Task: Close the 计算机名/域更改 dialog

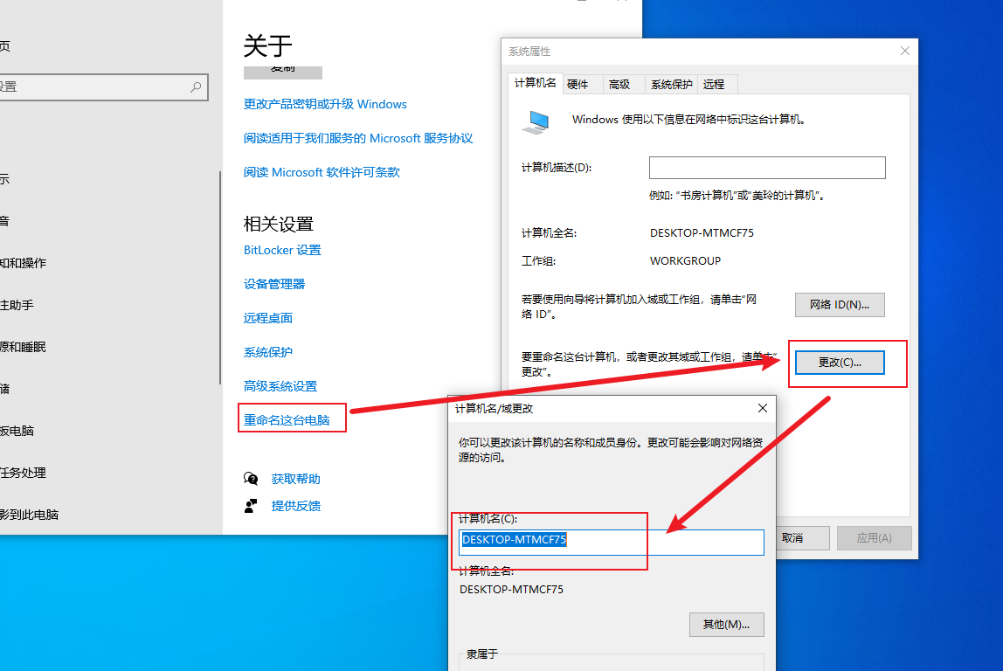Action: (763, 408)
